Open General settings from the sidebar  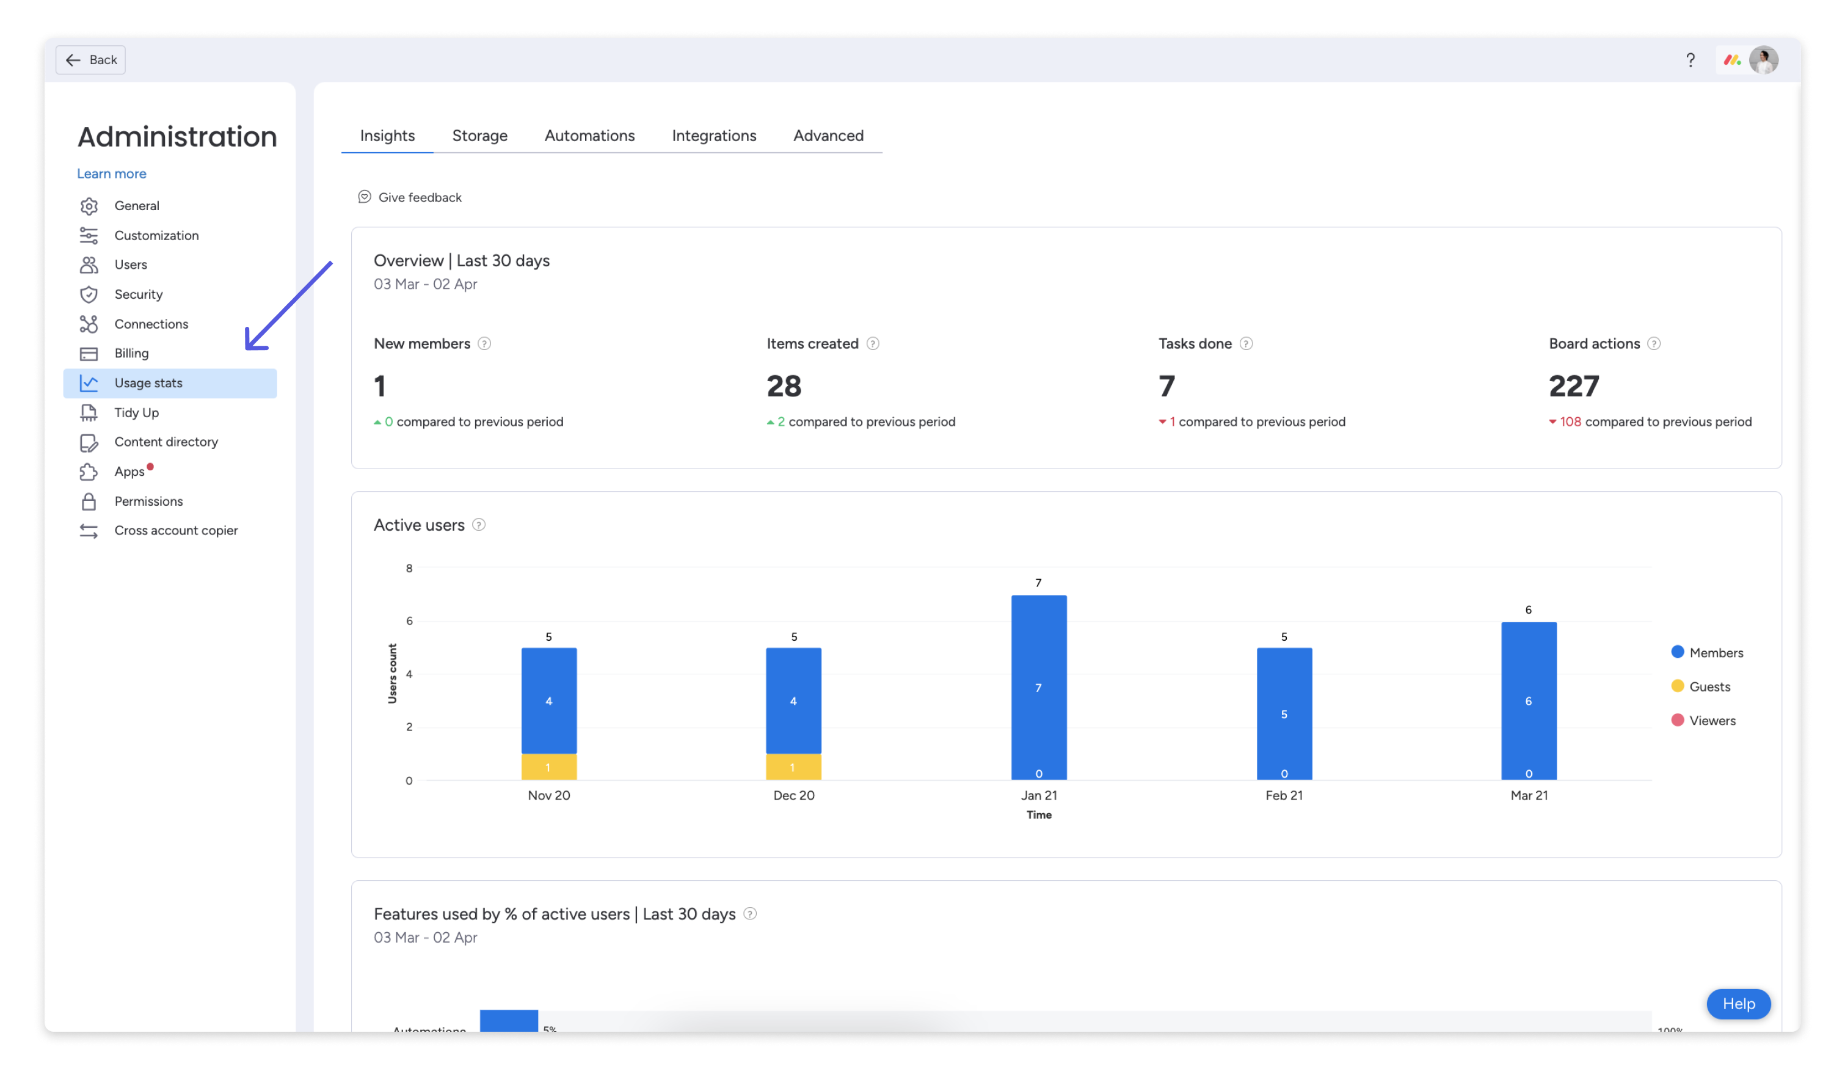pos(136,206)
